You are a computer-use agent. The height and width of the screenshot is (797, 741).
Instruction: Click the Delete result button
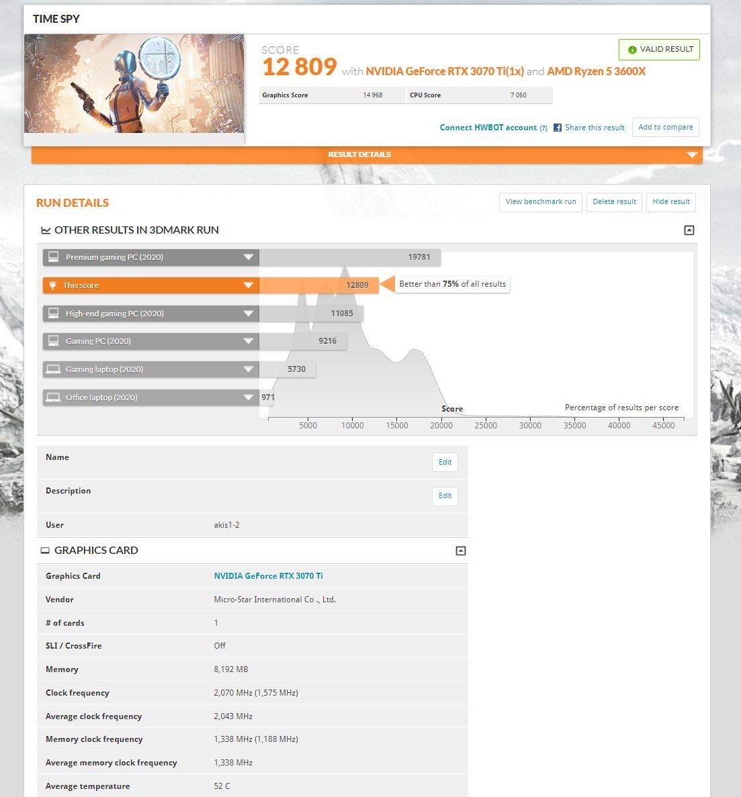point(614,202)
